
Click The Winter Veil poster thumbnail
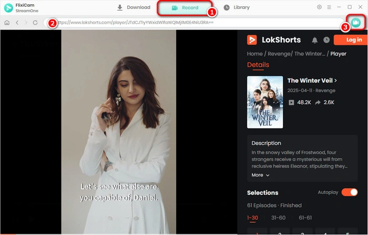[x=265, y=102]
